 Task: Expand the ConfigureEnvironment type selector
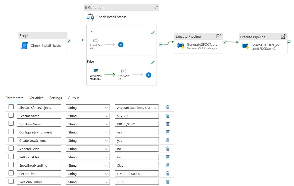tap(107, 132)
